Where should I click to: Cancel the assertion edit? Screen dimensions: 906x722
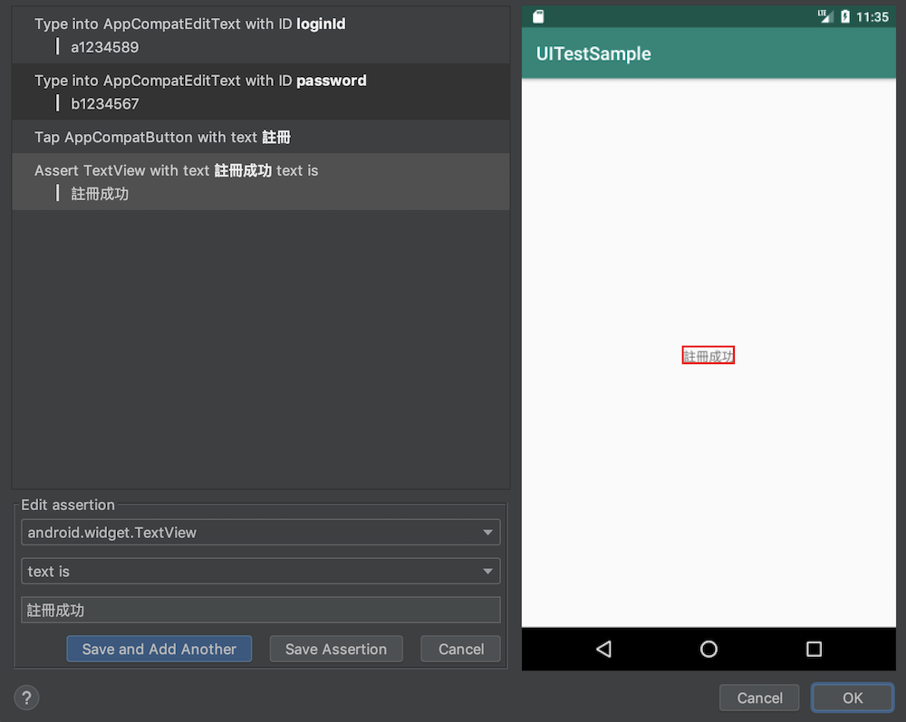[x=460, y=649]
